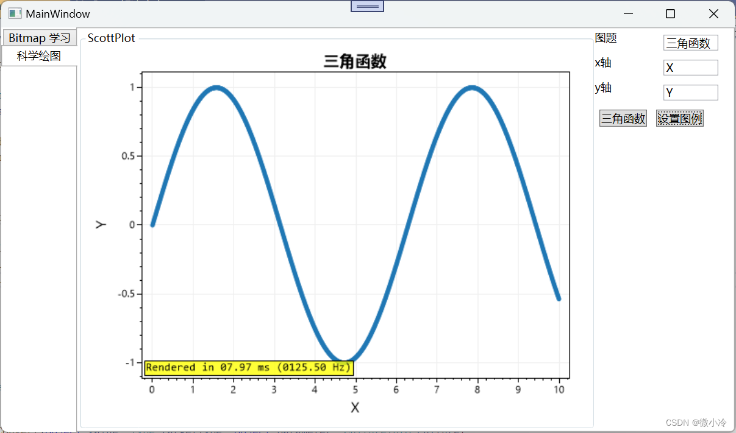Click the 三角函数 chart title

[357, 61]
